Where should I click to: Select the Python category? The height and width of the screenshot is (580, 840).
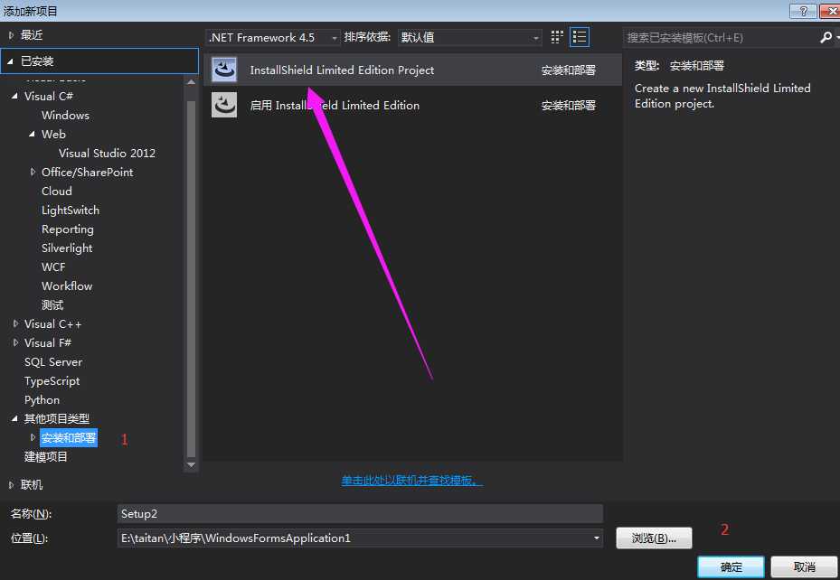point(42,399)
